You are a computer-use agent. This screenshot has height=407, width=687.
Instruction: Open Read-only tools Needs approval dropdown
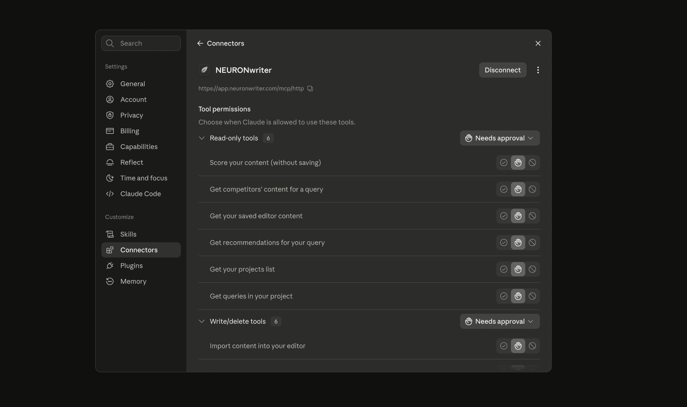coord(500,138)
